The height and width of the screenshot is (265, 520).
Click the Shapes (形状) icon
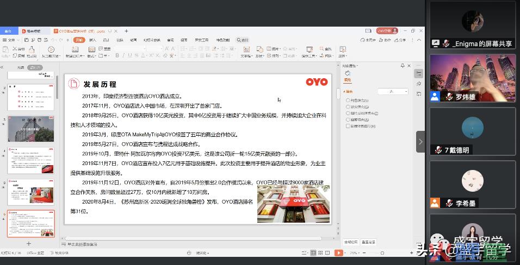pos(259,49)
